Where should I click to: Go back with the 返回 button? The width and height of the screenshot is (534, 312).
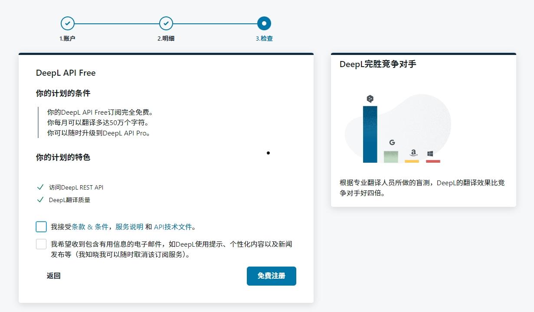pyautogui.click(x=54, y=276)
